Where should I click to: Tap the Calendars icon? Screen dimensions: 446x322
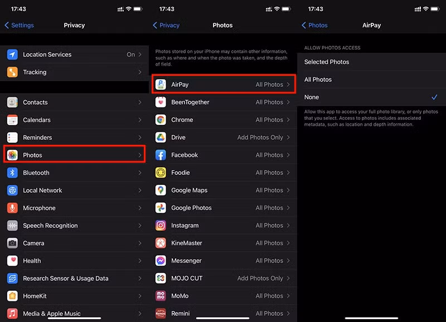point(12,120)
